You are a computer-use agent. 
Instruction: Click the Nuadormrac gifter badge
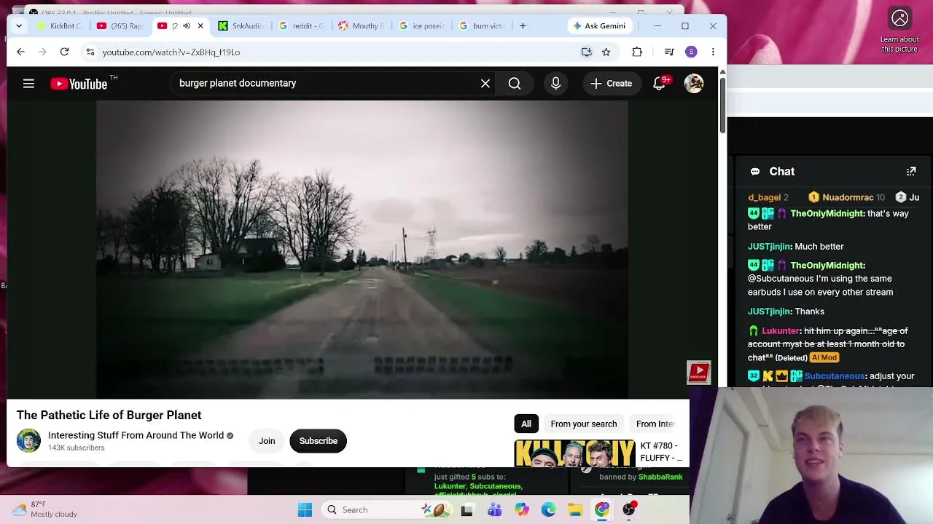[813, 197]
